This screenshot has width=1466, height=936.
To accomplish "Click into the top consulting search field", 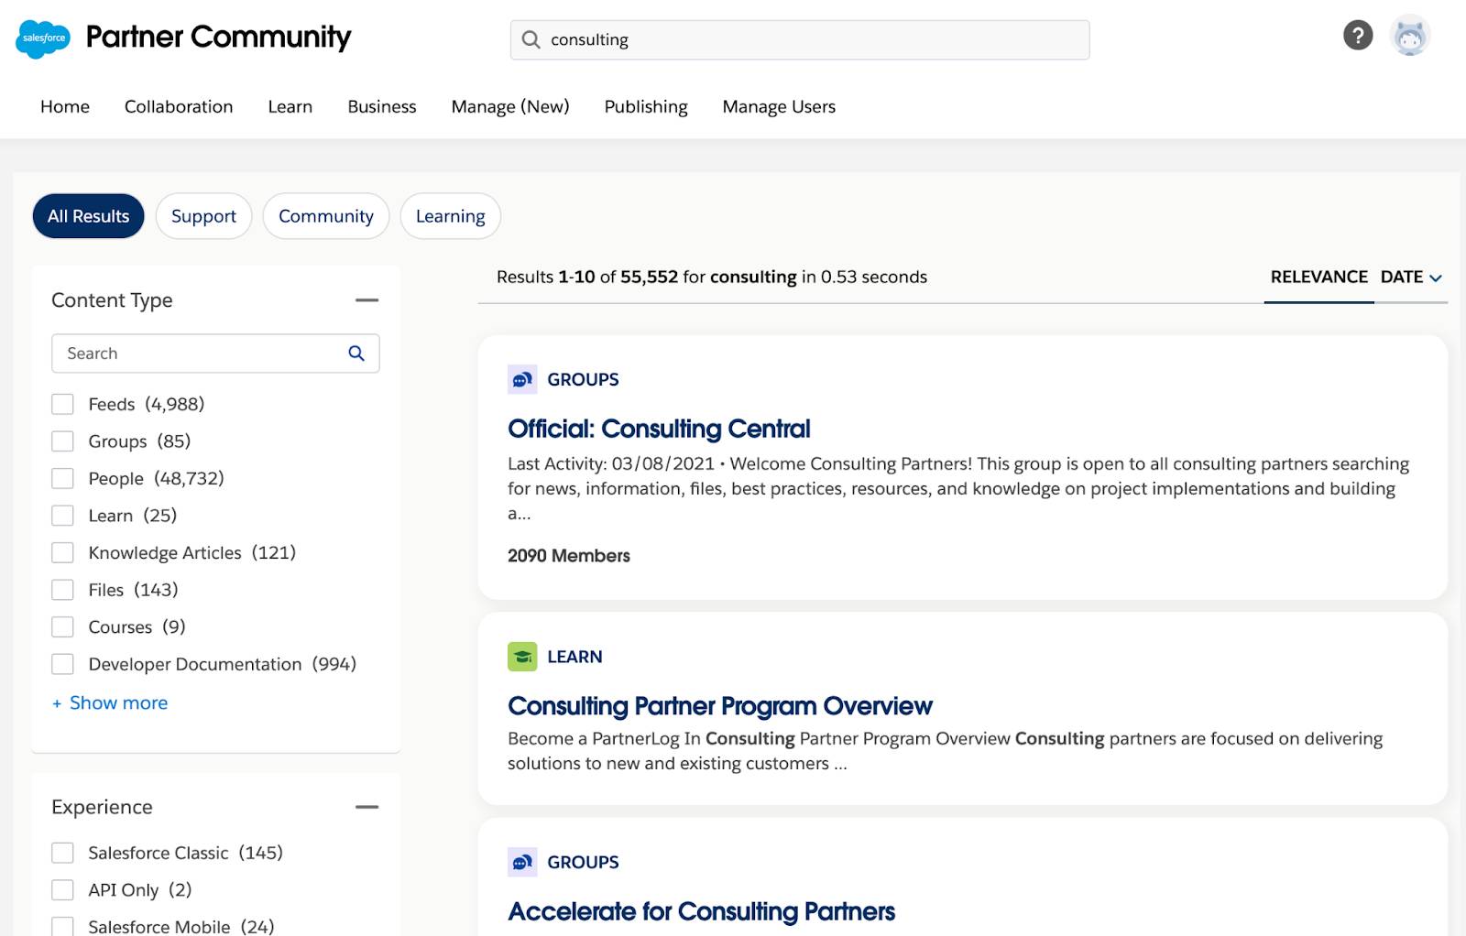I will (800, 39).
